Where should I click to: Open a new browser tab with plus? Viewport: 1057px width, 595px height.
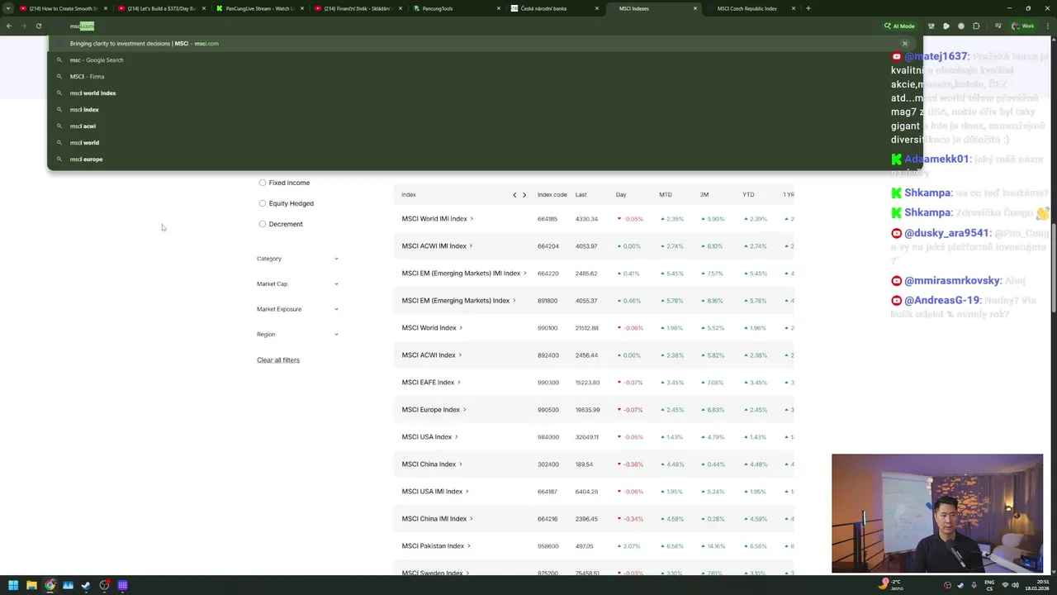pyautogui.click(x=808, y=8)
